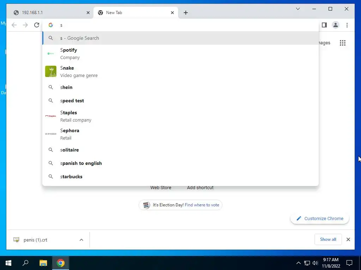Go forward using the forward arrow

(25, 25)
